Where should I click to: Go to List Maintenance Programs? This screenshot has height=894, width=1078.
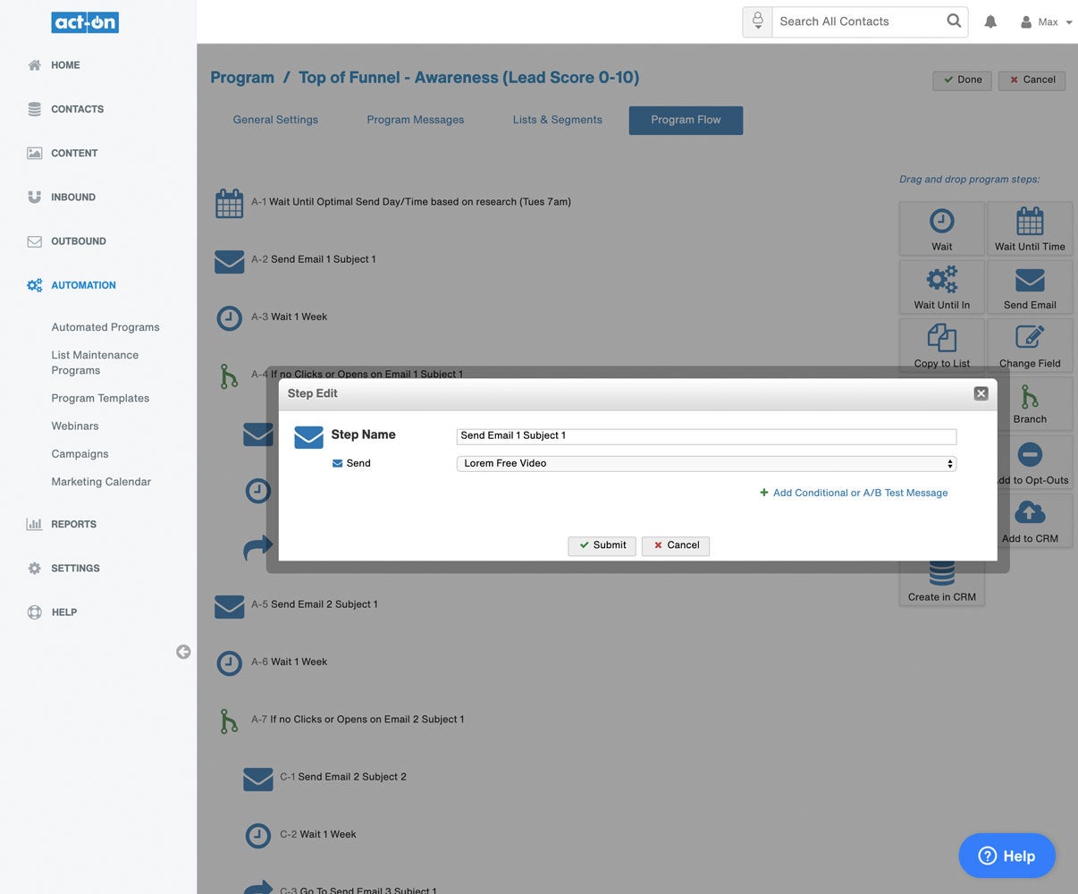tap(95, 362)
